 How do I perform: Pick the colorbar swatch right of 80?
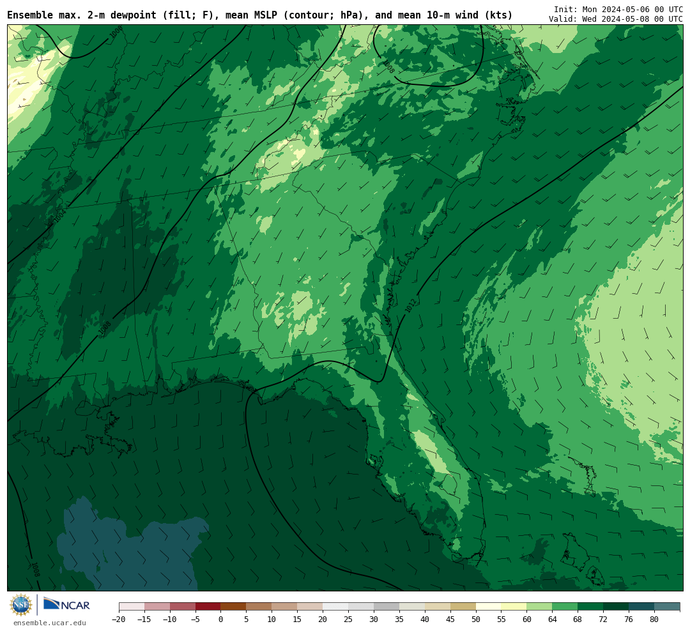click(x=668, y=607)
